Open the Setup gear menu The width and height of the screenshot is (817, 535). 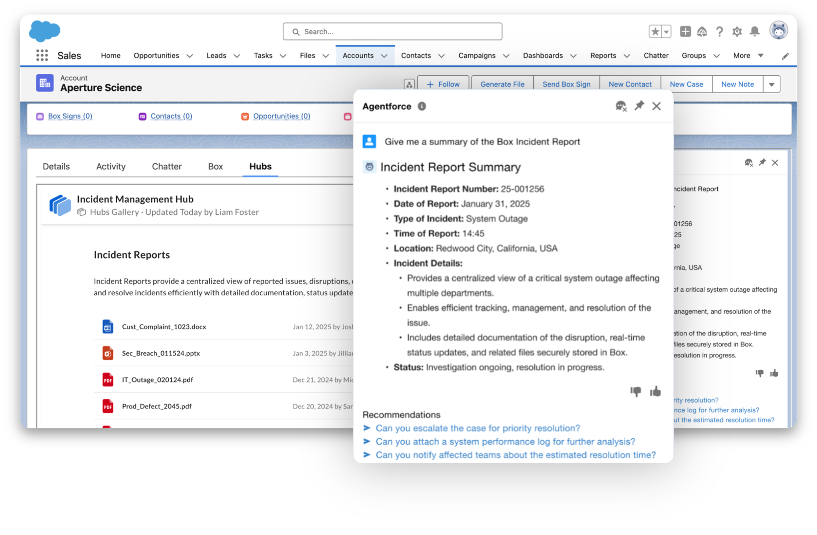click(737, 32)
